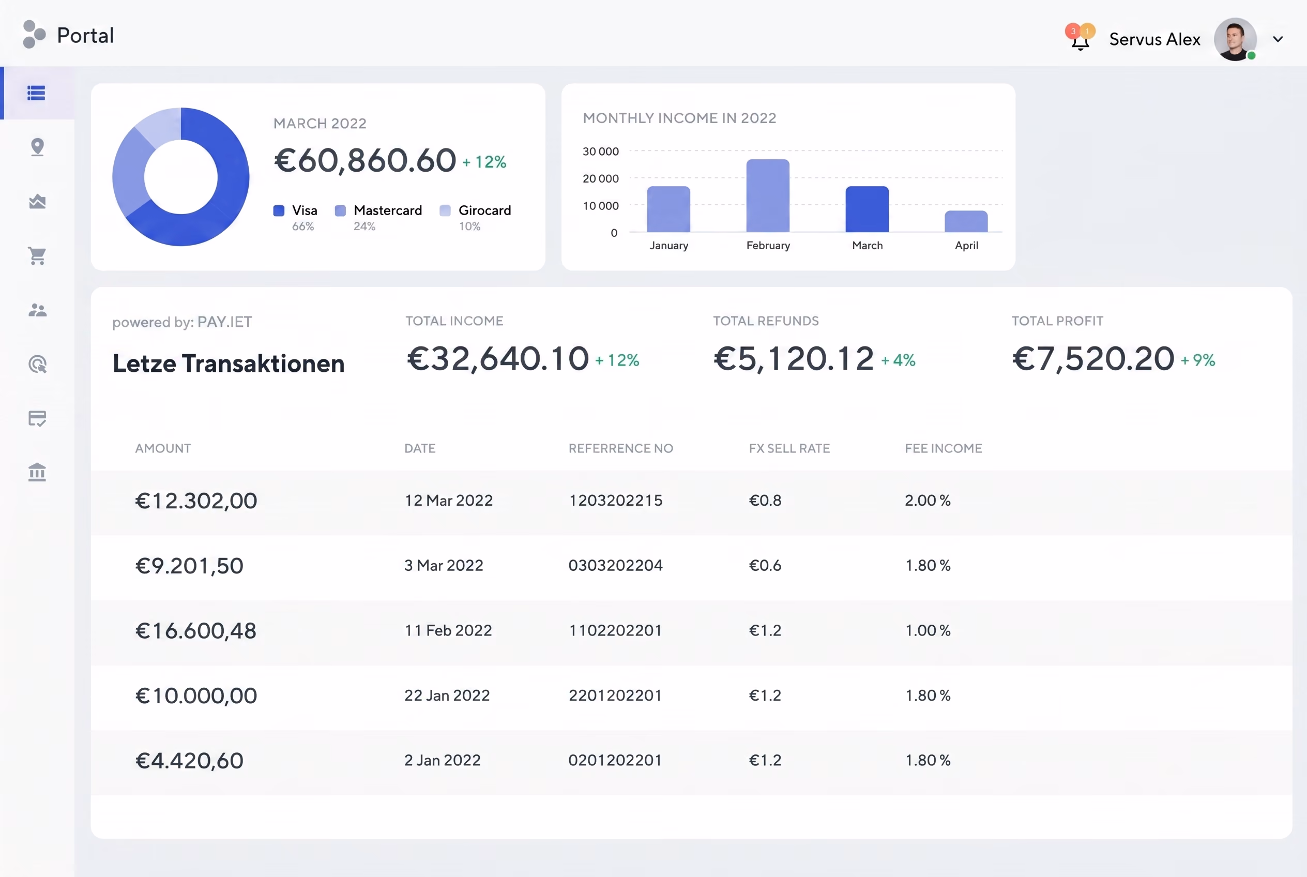This screenshot has height=877, width=1307.
Task: Click the €0.8 FX sell rate
Action: click(765, 500)
